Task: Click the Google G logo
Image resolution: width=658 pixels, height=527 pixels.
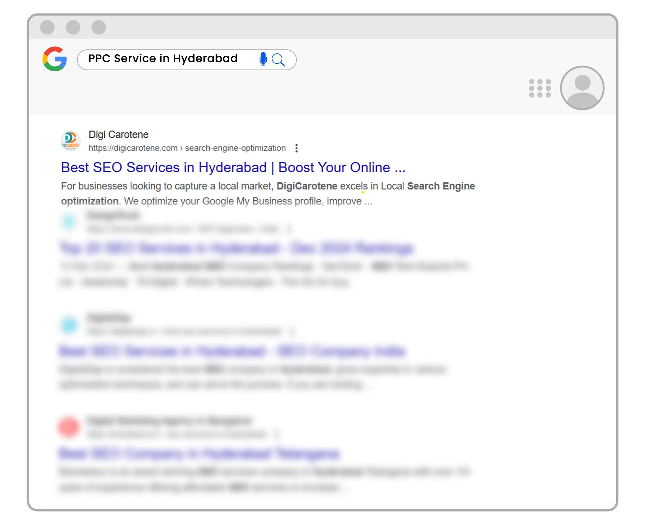Action: [x=55, y=59]
